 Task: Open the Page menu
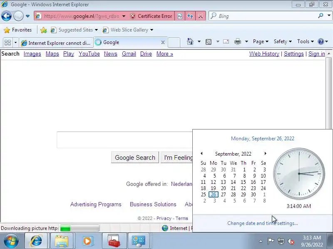tap(261, 41)
